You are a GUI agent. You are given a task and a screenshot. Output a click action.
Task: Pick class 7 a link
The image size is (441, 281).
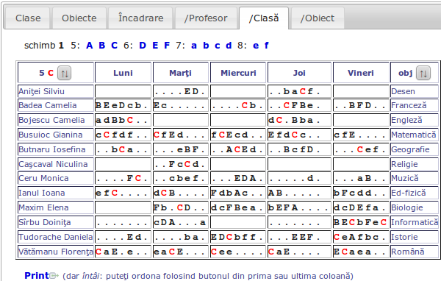194,46
